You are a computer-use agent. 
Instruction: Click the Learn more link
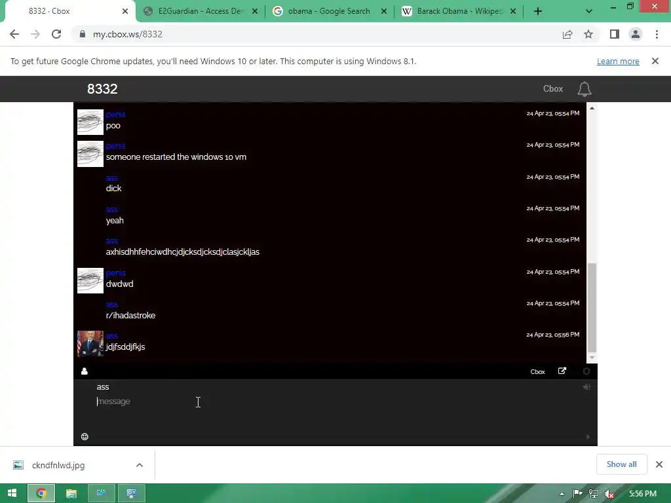618,61
